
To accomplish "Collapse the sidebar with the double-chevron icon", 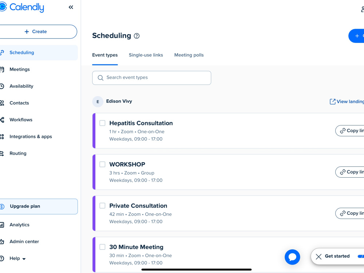I will coord(71,7).
